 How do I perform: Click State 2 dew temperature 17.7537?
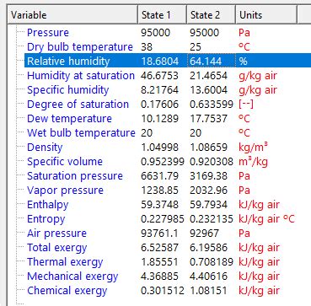(208, 119)
